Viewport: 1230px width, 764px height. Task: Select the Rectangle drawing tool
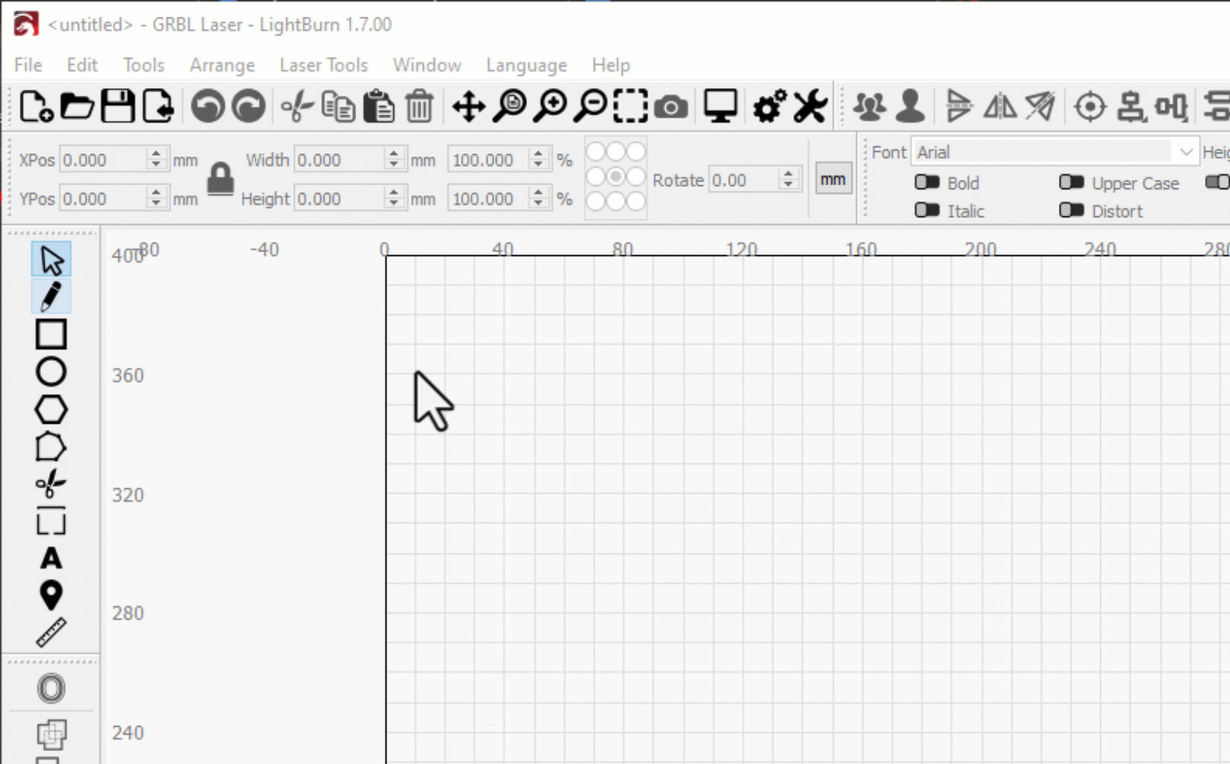51,333
